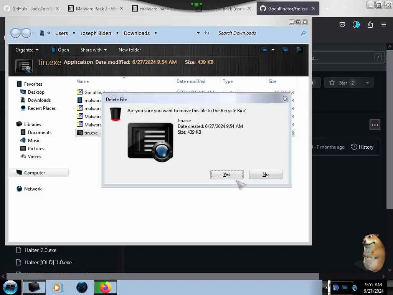Close the Gocullinator/tin.exe browser tab
The height and width of the screenshot is (295, 393).
tap(313, 8)
